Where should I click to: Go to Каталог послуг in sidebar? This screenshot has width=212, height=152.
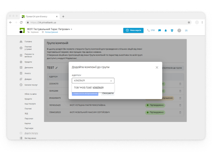(x=31, y=85)
